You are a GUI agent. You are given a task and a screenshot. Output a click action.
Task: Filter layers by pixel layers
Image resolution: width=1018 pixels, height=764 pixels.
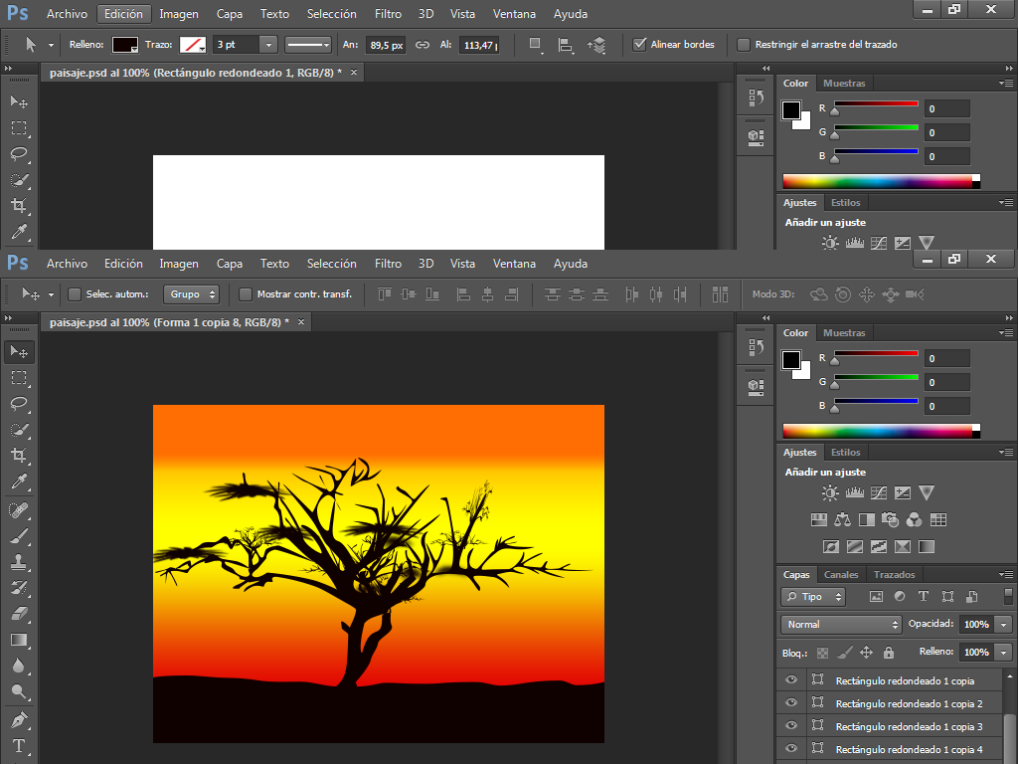876,596
